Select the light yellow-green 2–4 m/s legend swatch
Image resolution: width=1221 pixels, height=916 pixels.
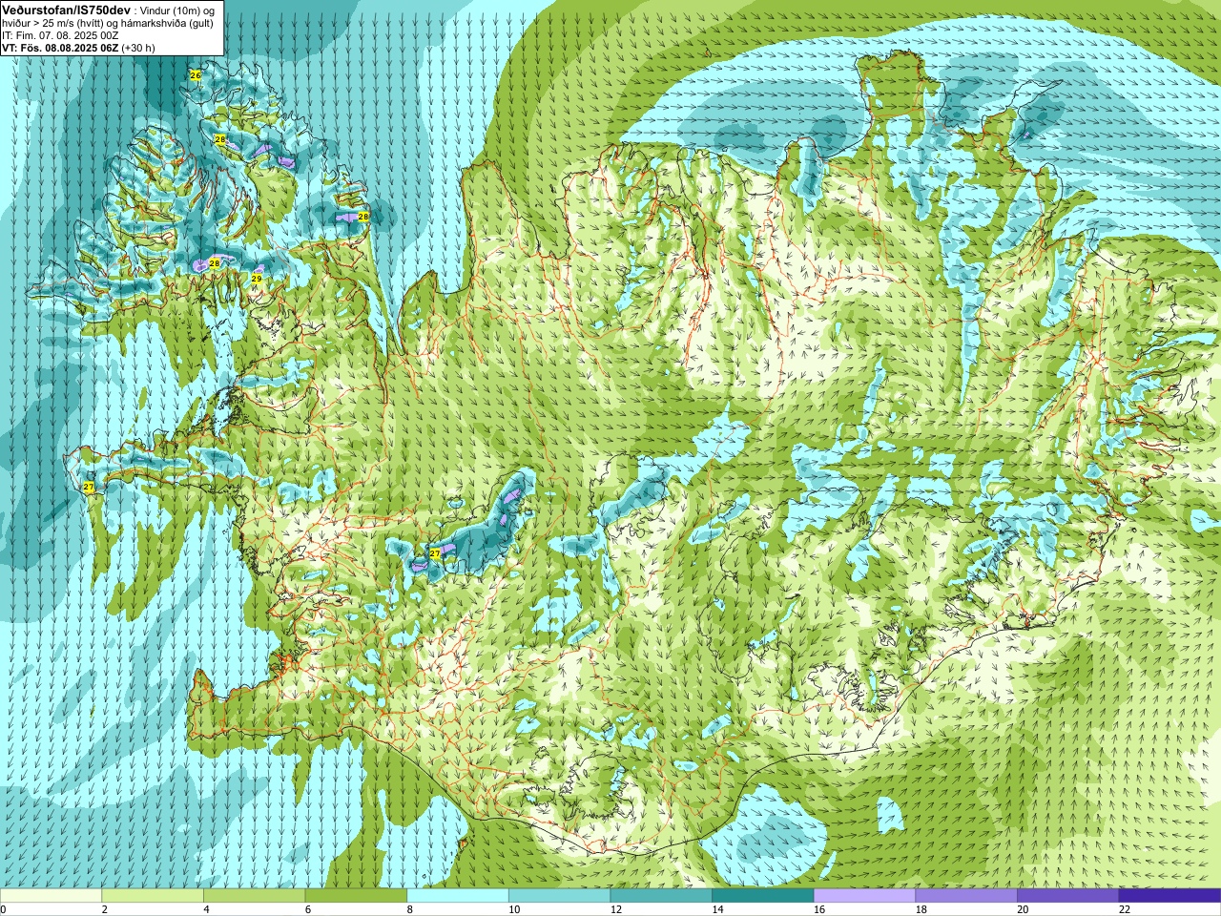(x=153, y=896)
